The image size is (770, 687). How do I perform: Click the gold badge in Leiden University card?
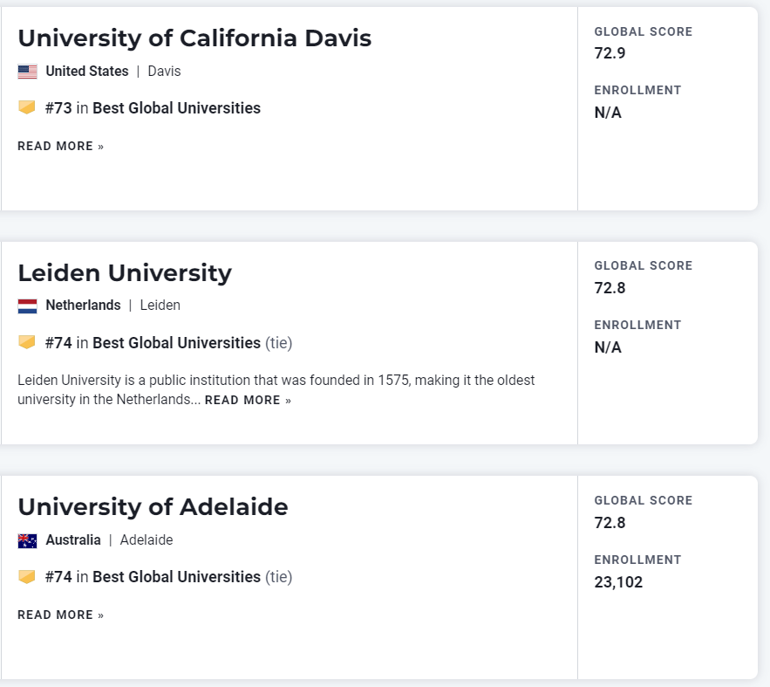point(27,342)
